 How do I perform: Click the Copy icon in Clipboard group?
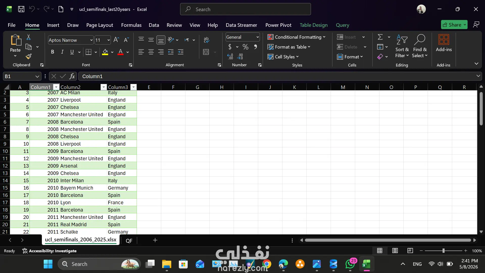[29, 47]
